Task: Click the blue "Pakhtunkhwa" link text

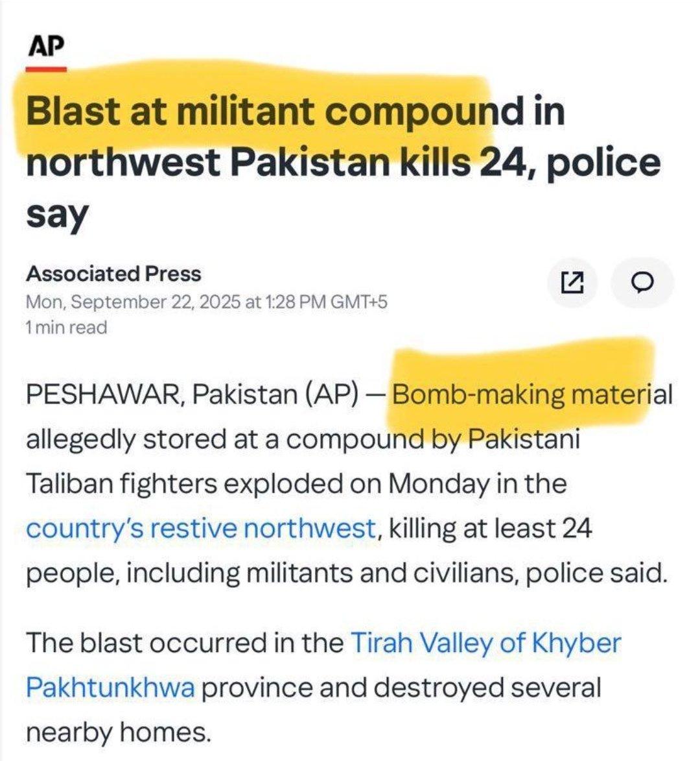Action: (111, 688)
